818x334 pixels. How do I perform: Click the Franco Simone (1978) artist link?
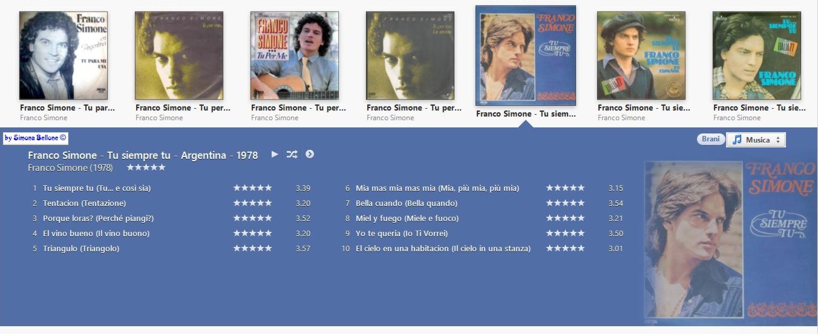[70, 167]
